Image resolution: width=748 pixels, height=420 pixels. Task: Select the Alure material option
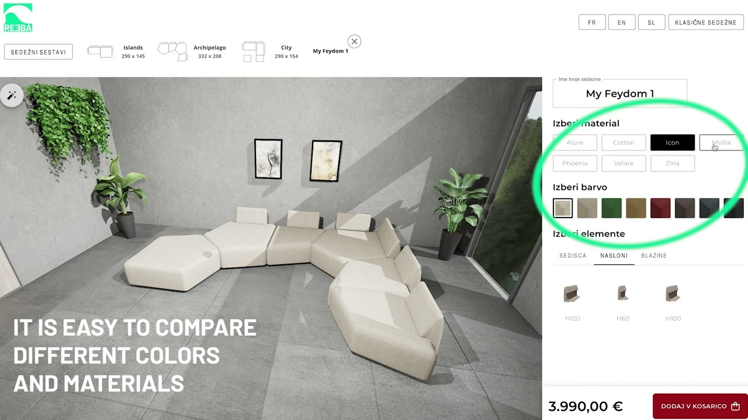tap(575, 142)
